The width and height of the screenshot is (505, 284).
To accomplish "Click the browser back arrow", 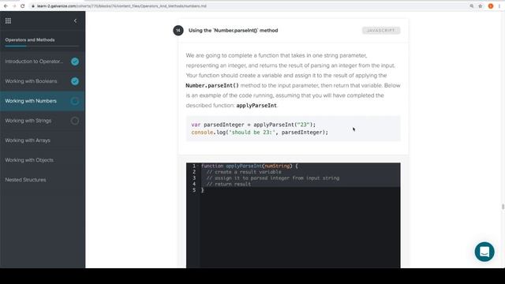I will click(6, 6).
